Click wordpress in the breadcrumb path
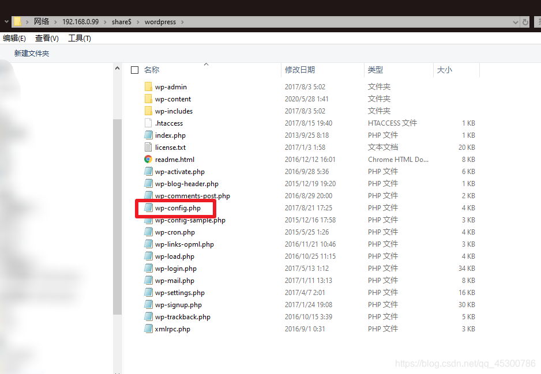Screen dimensions: 541x374 click(x=160, y=22)
